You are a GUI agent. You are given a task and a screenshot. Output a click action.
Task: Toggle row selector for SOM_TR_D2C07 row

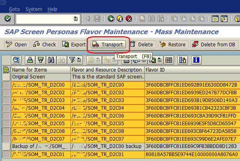(x=6, y=139)
